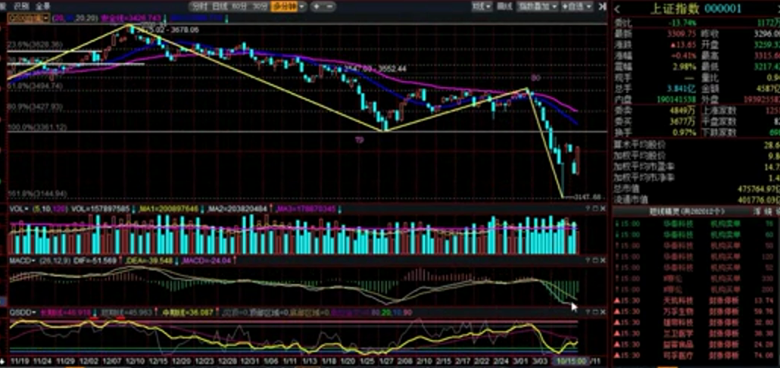The height and width of the screenshot is (368, 780).
Task: Select the 12/15 date on time axis
Action: [x=158, y=361]
